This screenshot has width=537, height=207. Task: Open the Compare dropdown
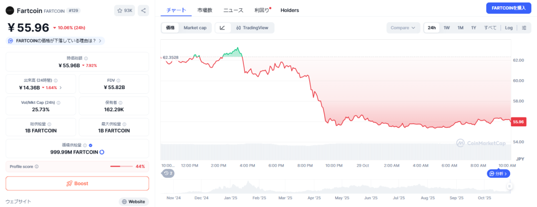pyautogui.click(x=403, y=28)
